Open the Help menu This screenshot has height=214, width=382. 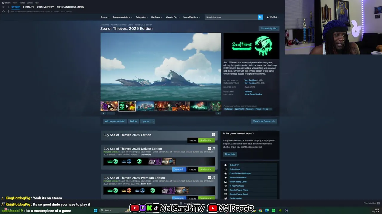[36, 3]
